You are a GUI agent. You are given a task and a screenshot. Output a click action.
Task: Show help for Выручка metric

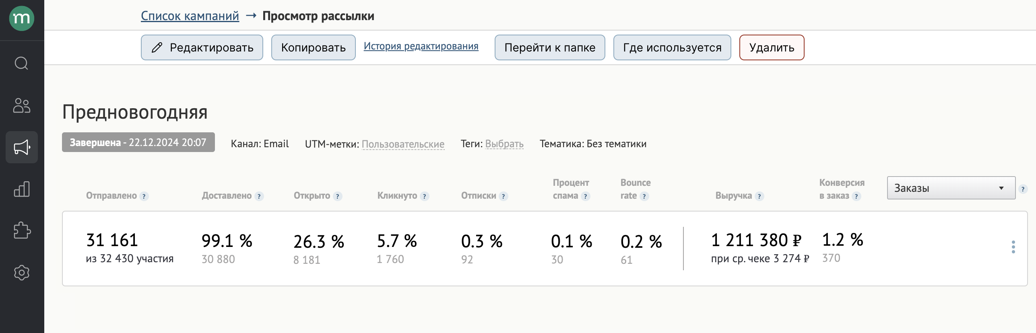pyautogui.click(x=759, y=196)
